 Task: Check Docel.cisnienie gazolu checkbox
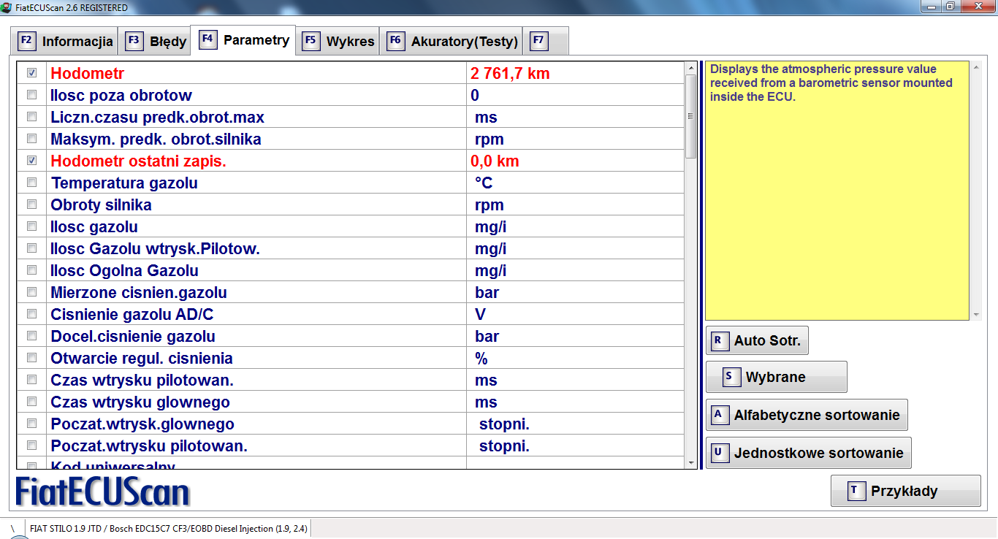pyautogui.click(x=31, y=336)
